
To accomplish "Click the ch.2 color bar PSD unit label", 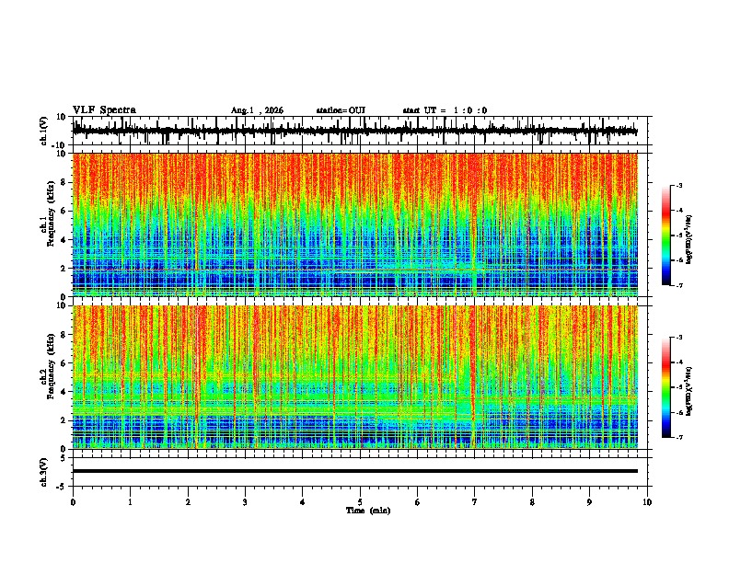I will (688, 392).
